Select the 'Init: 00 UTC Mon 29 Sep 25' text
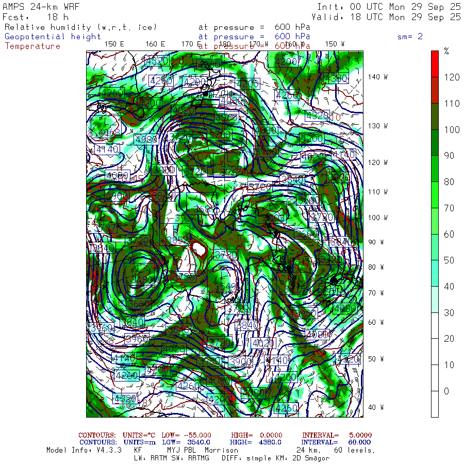464x464 pixels. click(389, 7)
